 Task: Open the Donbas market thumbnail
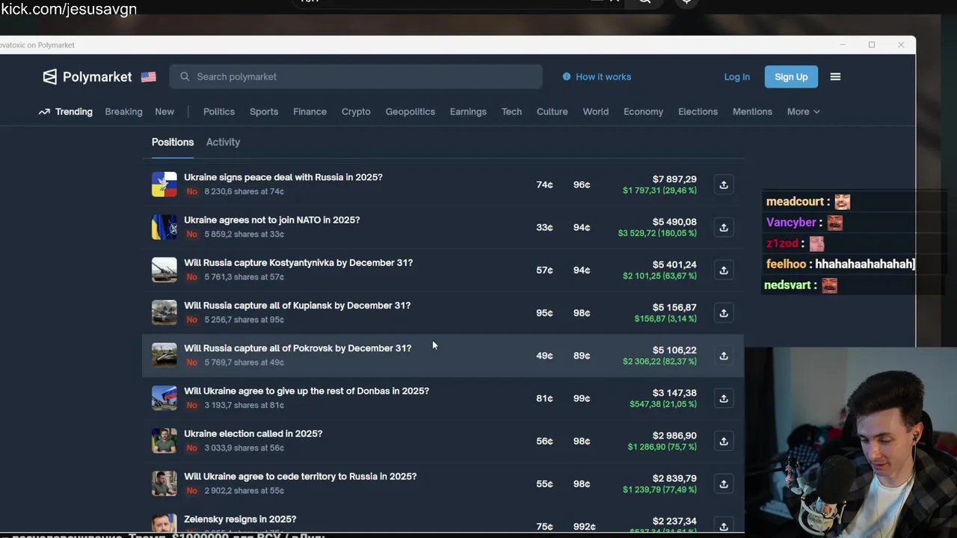click(x=164, y=398)
